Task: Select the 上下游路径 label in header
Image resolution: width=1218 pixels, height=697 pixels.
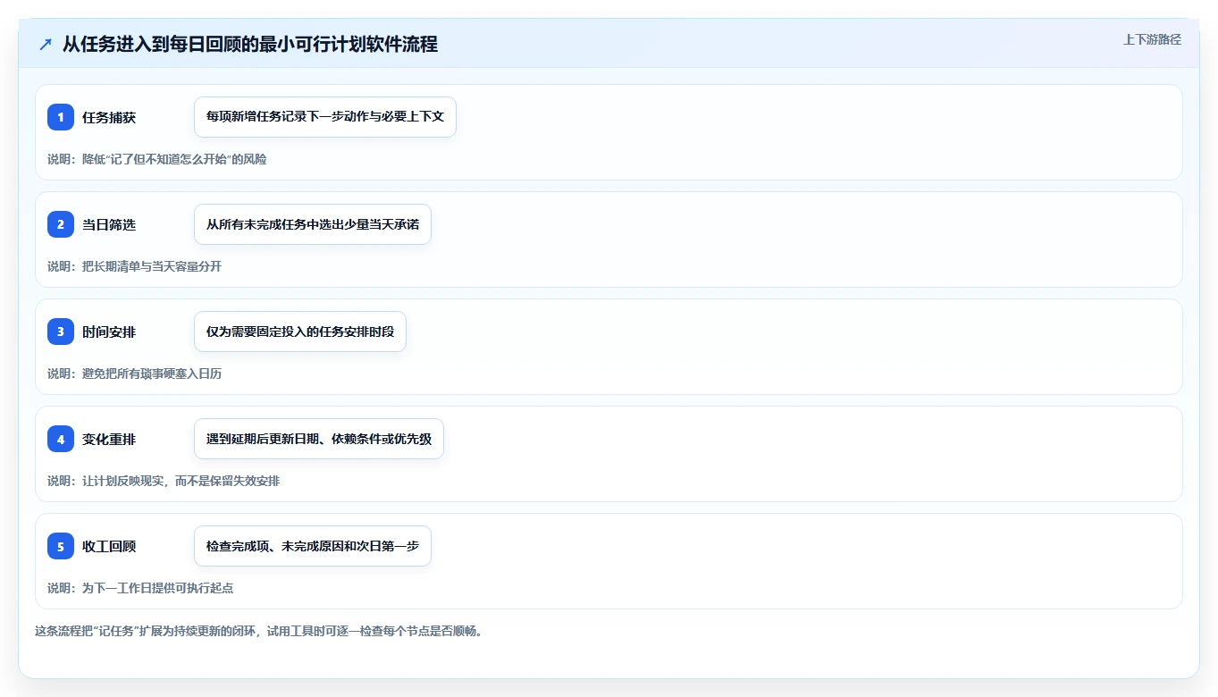Action: click(x=1152, y=39)
